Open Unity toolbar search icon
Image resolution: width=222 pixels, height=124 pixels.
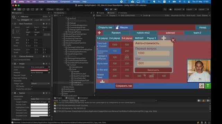click(x=165, y=9)
